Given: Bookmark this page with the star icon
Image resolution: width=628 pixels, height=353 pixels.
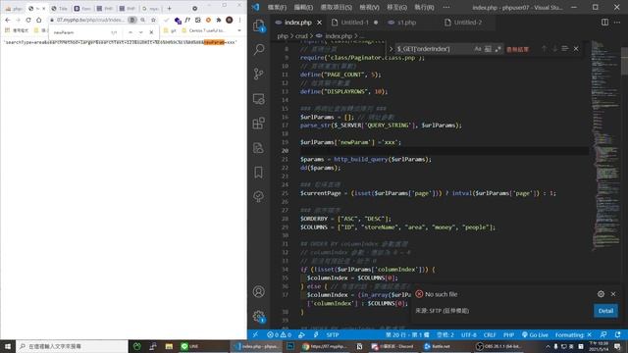Looking at the screenshot, I should pos(153,20).
